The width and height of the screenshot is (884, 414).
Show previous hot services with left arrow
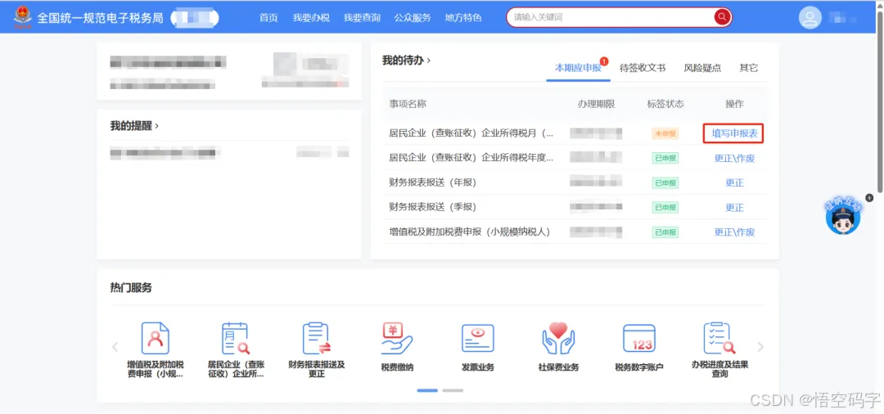(x=115, y=347)
